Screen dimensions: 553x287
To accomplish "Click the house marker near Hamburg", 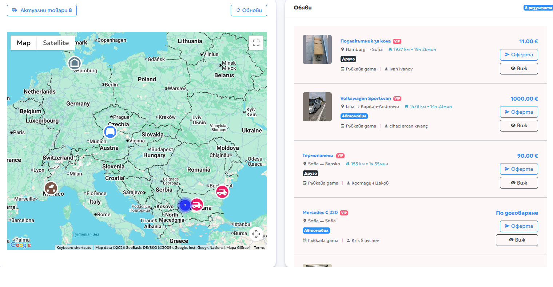I will (75, 63).
